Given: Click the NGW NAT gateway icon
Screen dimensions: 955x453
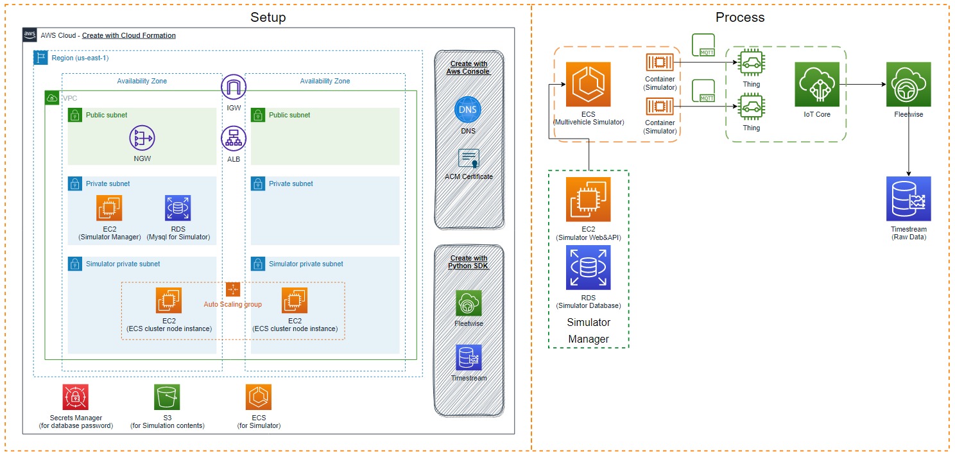Looking at the screenshot, I should click(142, 139).
